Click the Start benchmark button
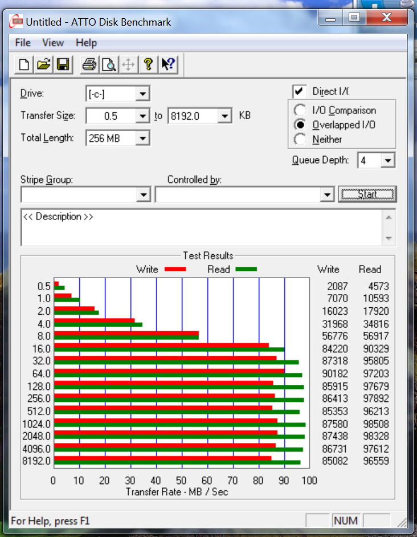417x537 pixels. [x=367, y=194]
